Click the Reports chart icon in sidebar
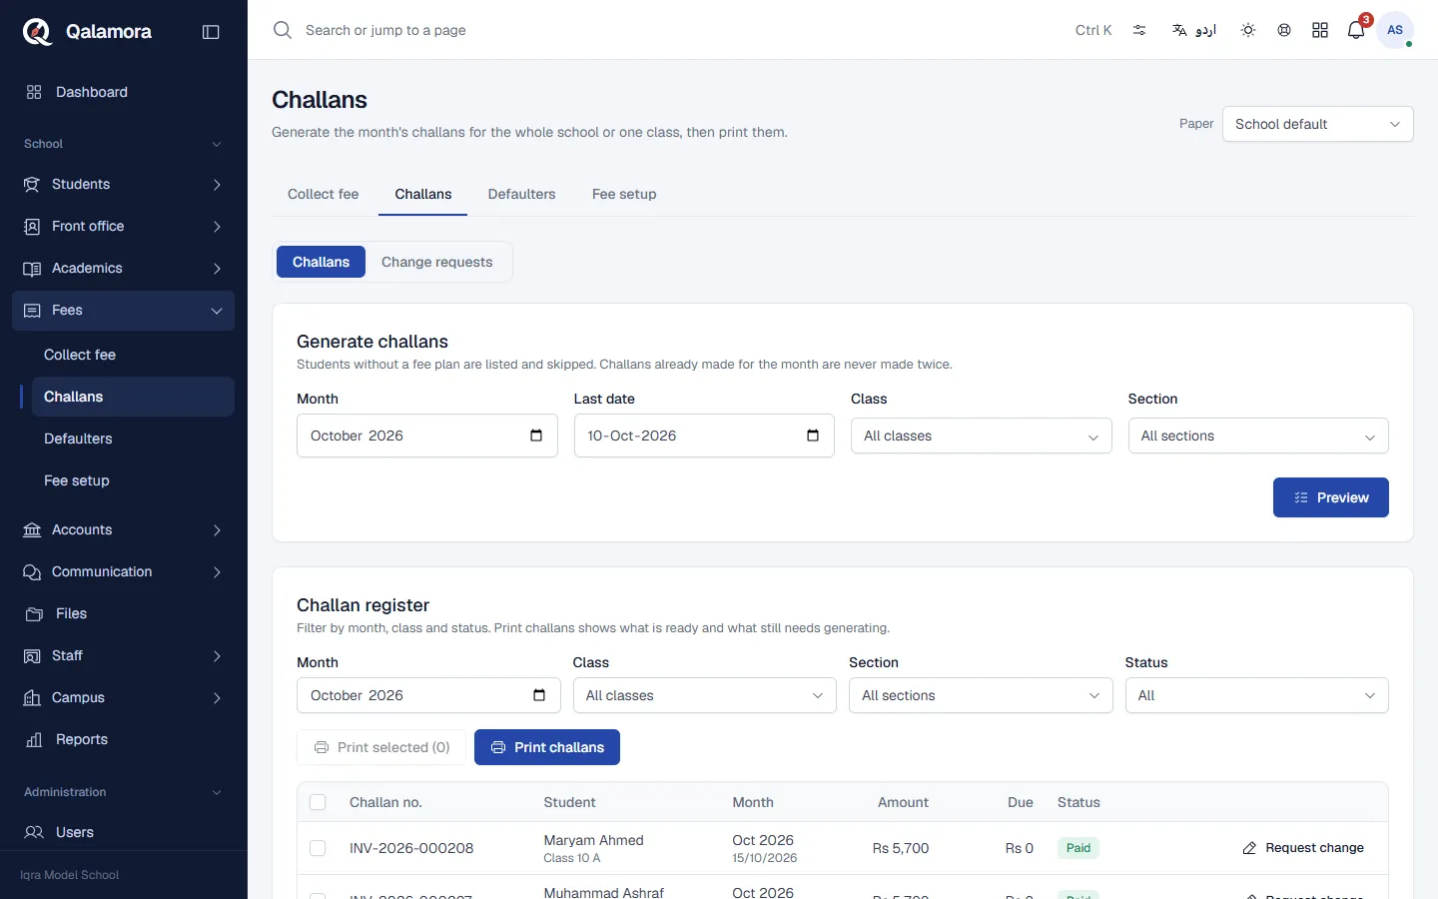The width and height of the screenshot is (1438, 899). [x=33, y=739]
